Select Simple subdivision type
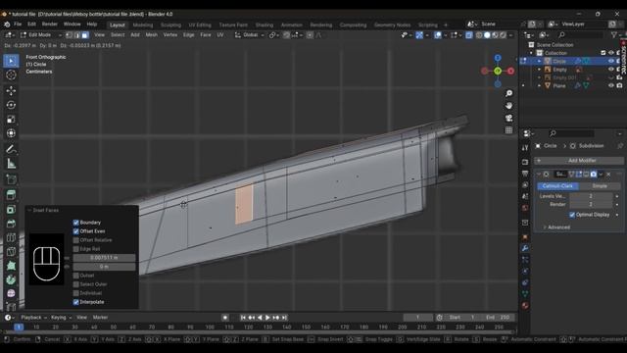 [600, 186]
